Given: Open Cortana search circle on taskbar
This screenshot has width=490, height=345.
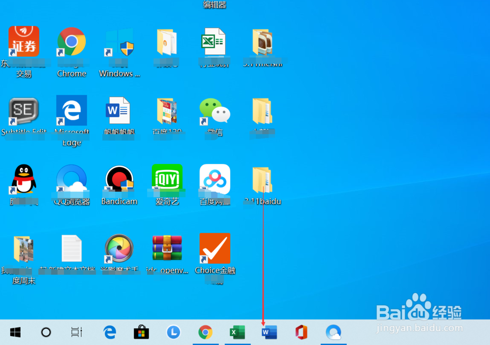Looking at the screenshot, I should [46, 332].
